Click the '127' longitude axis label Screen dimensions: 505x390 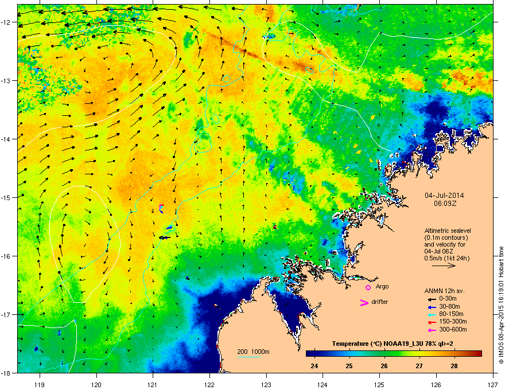[493, 384]
